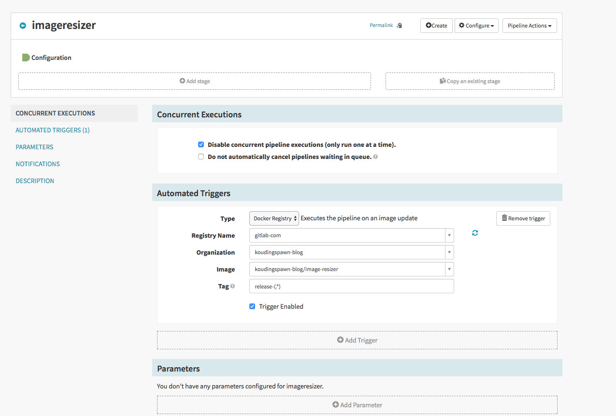Uncheck Disable concurrent pipeline executions
Viewport: 616px width, 416px height.
pyautogui.click(x=201, y=144)
